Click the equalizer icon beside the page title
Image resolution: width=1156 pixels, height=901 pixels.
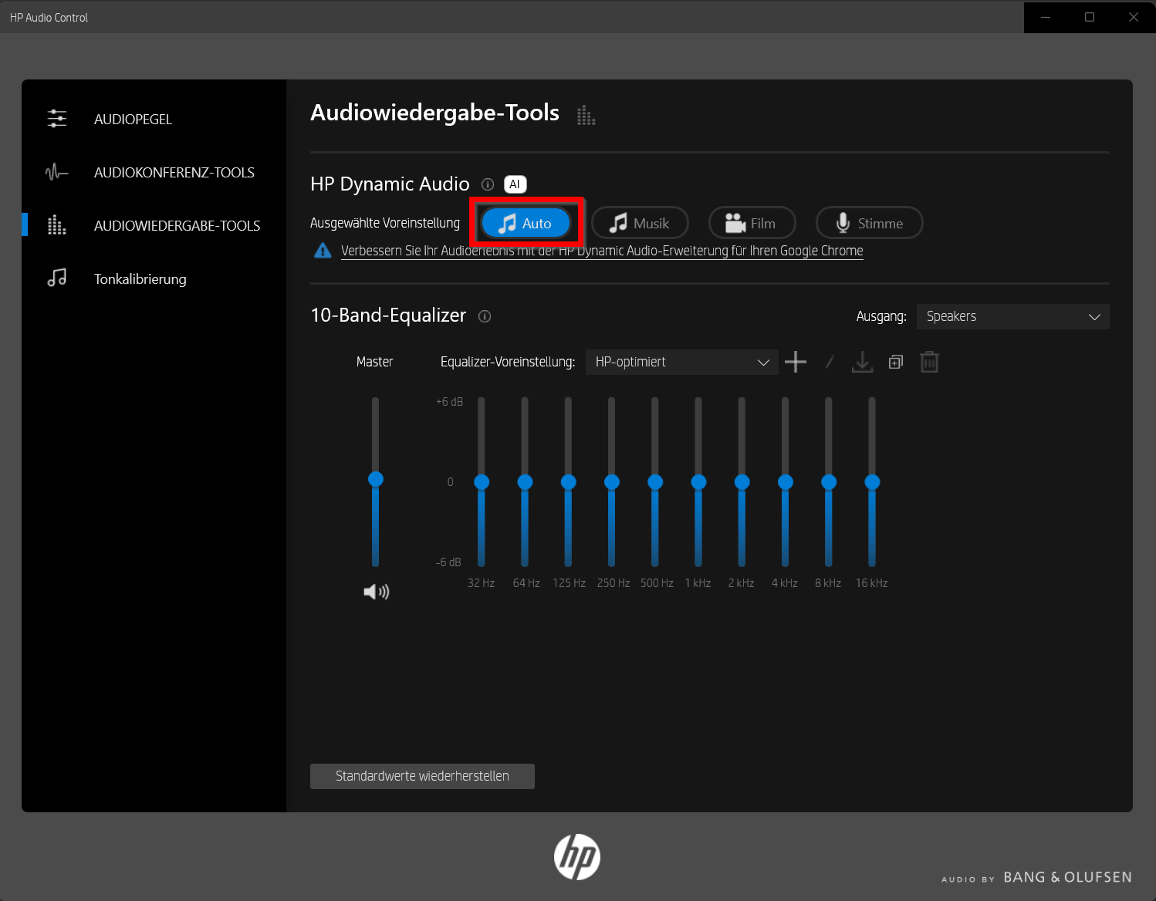pyautogui.click(x=586, y=116)
